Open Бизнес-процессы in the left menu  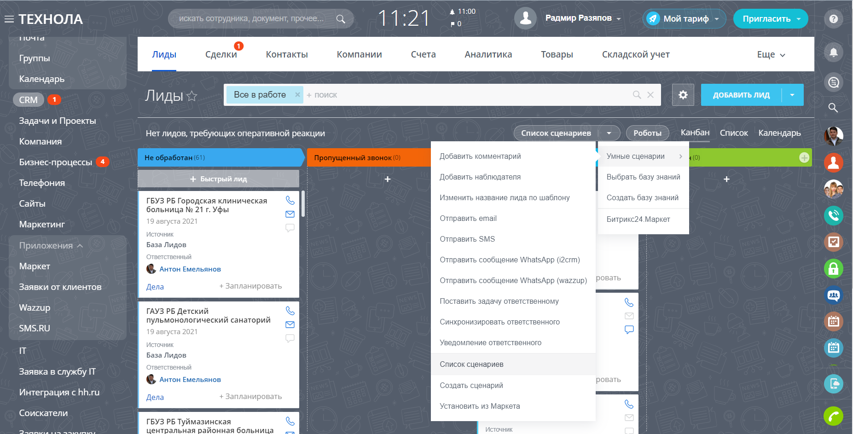[x=56, y=162]
